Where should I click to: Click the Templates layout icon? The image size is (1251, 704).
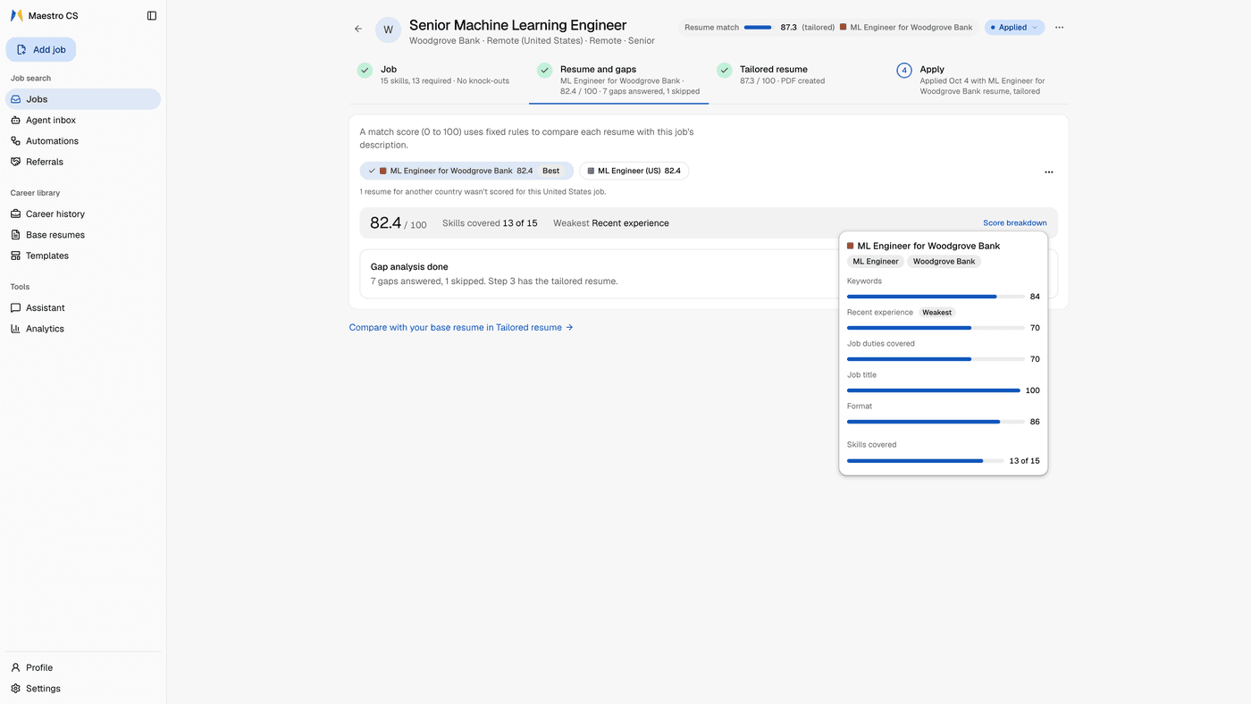[x=15, y=256]
